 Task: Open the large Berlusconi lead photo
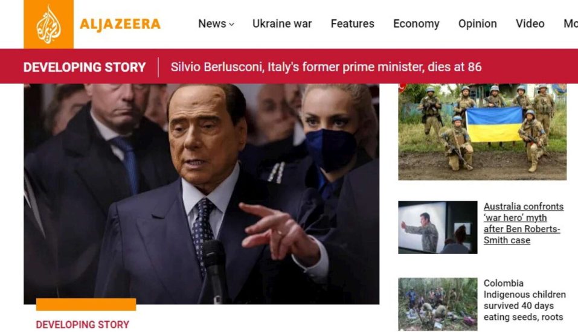(x=201, y=194)
